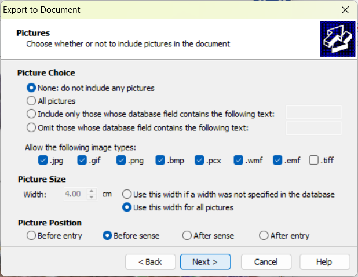Close the Export to Document dialog
This screenshot has height=277, width=358.
pyautogui.click(x=345, y=10)
